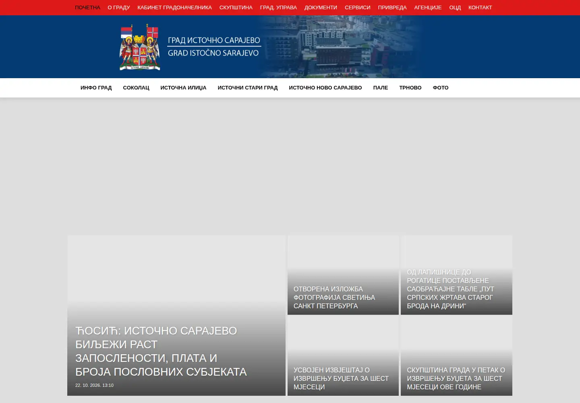Open Санкт Петербург photo exhibition article
Image resolution: width=580 pixels, height=403 pixels.
[334, 297]
